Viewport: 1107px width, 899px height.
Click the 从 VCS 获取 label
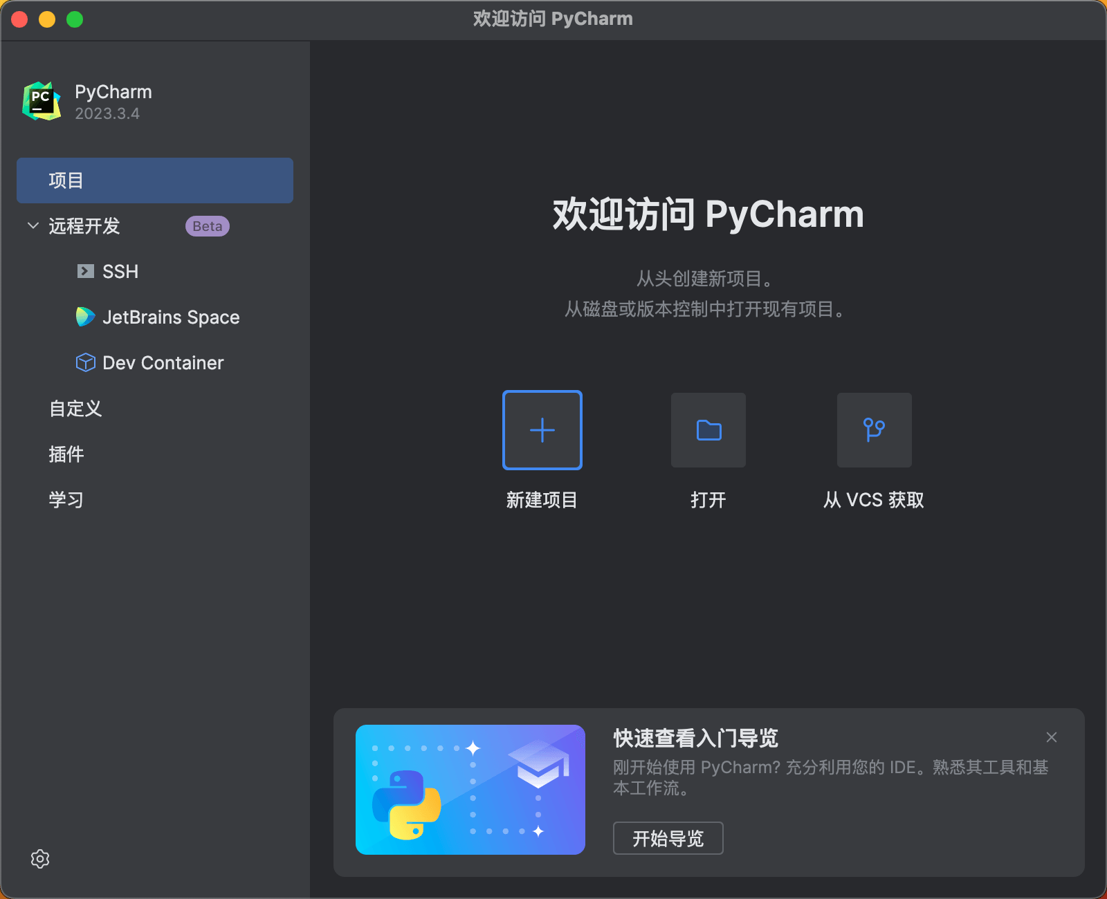(x=874, y=500)
